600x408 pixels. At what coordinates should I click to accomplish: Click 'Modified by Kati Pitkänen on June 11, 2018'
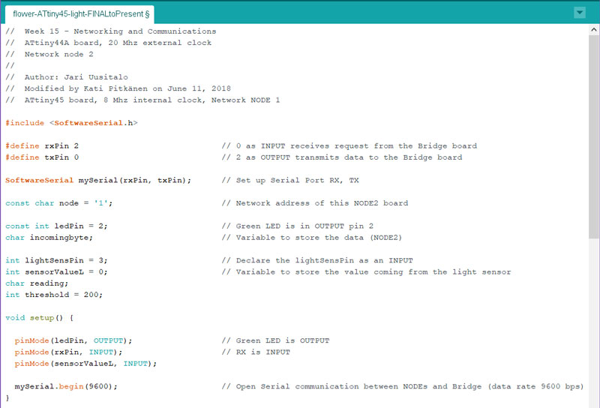click(x=127, y=88)
